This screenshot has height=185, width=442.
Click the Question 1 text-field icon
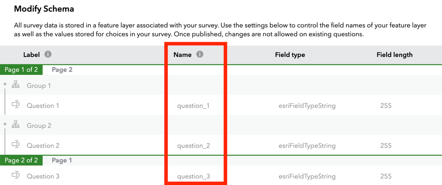[x=16, y=106]
